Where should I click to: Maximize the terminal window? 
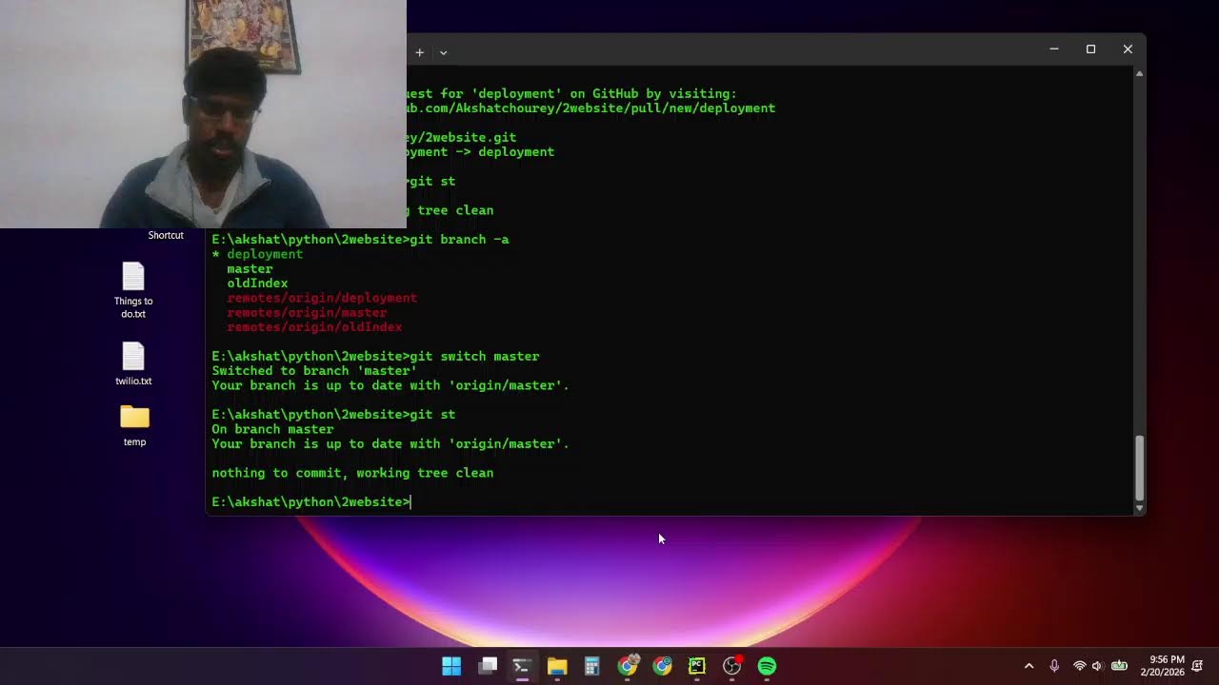[1090, 49]
